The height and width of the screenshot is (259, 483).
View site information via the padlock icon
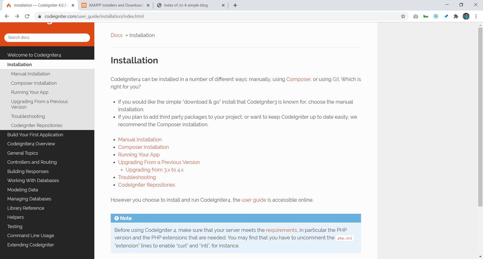(39, 16)
